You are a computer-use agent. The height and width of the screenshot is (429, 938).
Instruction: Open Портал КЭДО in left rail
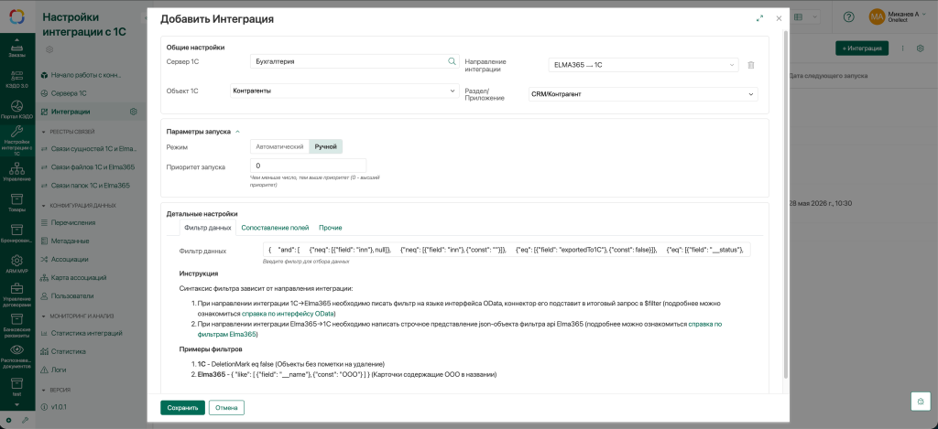(x=16, y=109)
